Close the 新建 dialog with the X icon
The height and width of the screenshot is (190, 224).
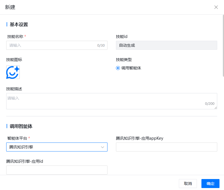pos(216,7)
